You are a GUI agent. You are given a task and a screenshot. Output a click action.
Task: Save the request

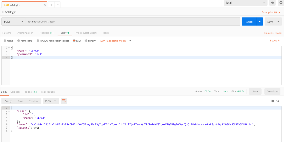(270, 22)
